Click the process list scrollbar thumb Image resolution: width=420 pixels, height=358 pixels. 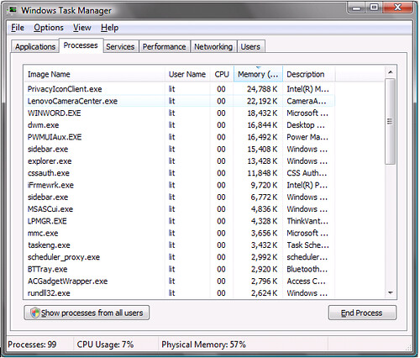click(391, 121)
